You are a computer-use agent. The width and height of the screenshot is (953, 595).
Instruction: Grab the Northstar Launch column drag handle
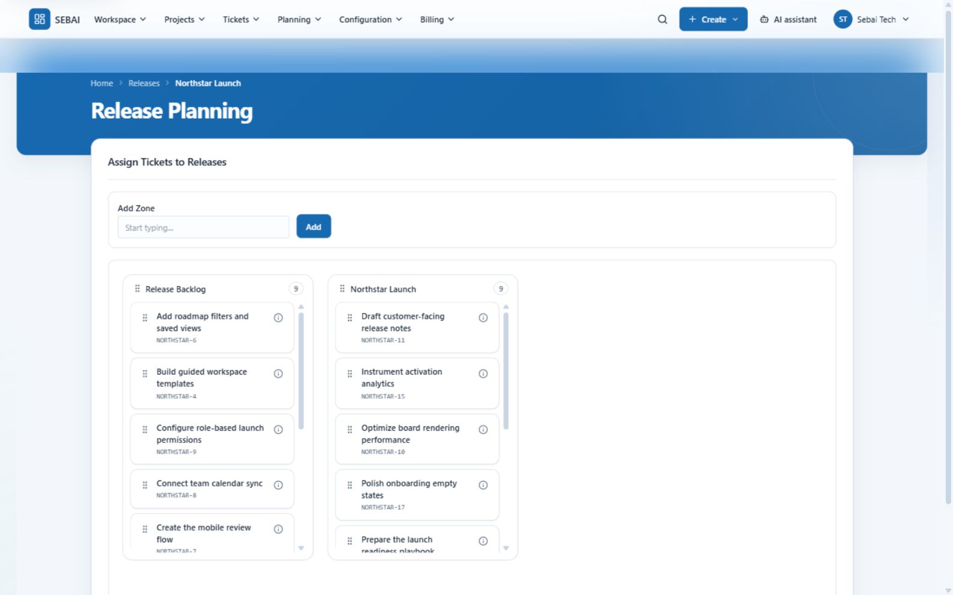click(342, 289)
